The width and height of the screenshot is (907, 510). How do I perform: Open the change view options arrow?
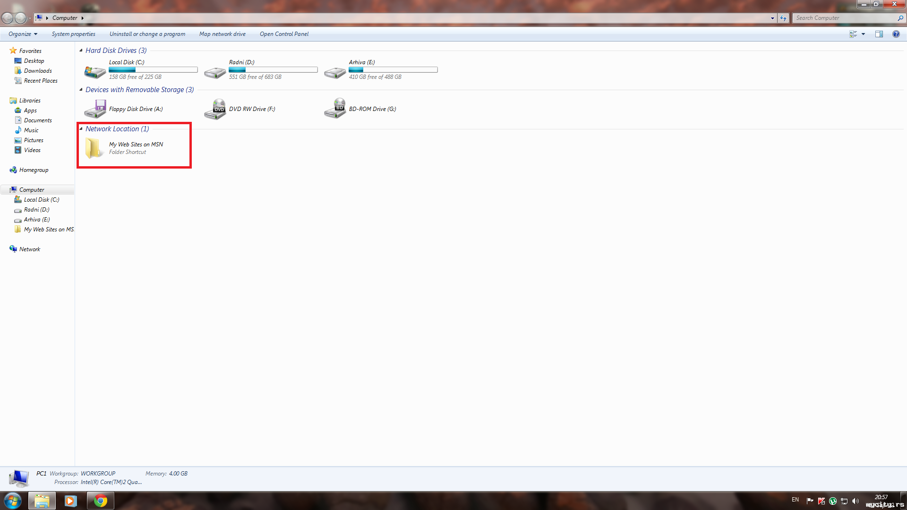pyautogui.click(x=863, y=34)
